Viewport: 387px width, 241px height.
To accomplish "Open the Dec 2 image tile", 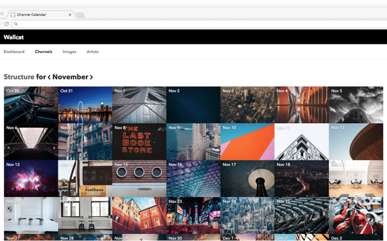I will coord(301,237).
